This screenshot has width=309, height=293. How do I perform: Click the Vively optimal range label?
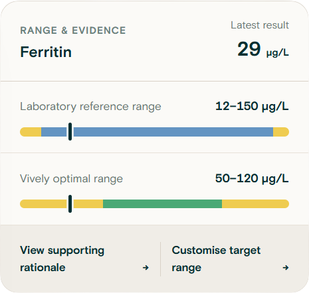(x=71, y=179)
